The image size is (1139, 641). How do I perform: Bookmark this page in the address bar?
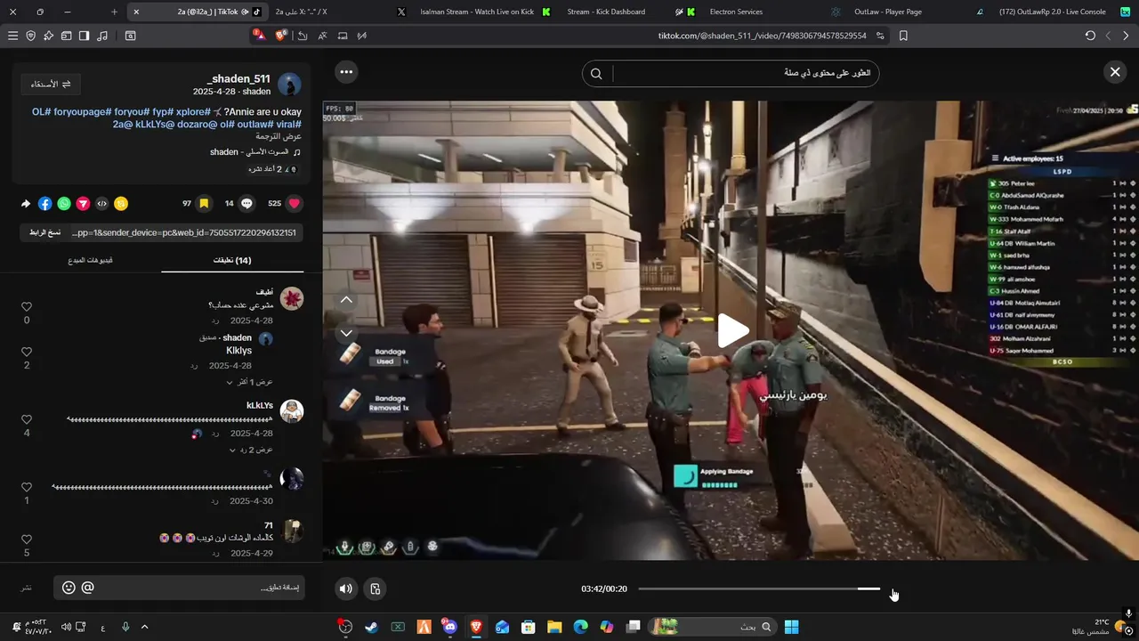point(903,36)
